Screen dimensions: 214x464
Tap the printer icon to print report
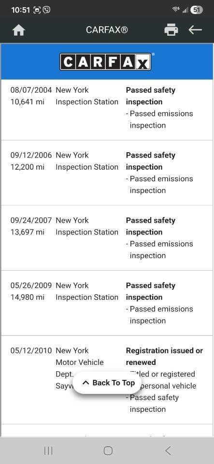point(171,30)
